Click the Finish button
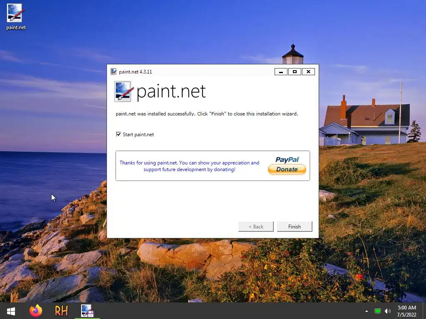The image size is (426, 319). click(295, 226)
